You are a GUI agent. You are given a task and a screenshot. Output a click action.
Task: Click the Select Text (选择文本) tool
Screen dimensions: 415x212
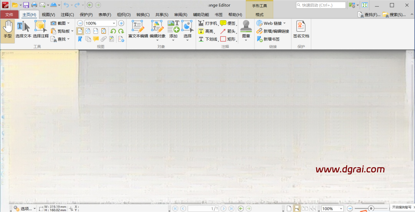click(x=23, y=30)
